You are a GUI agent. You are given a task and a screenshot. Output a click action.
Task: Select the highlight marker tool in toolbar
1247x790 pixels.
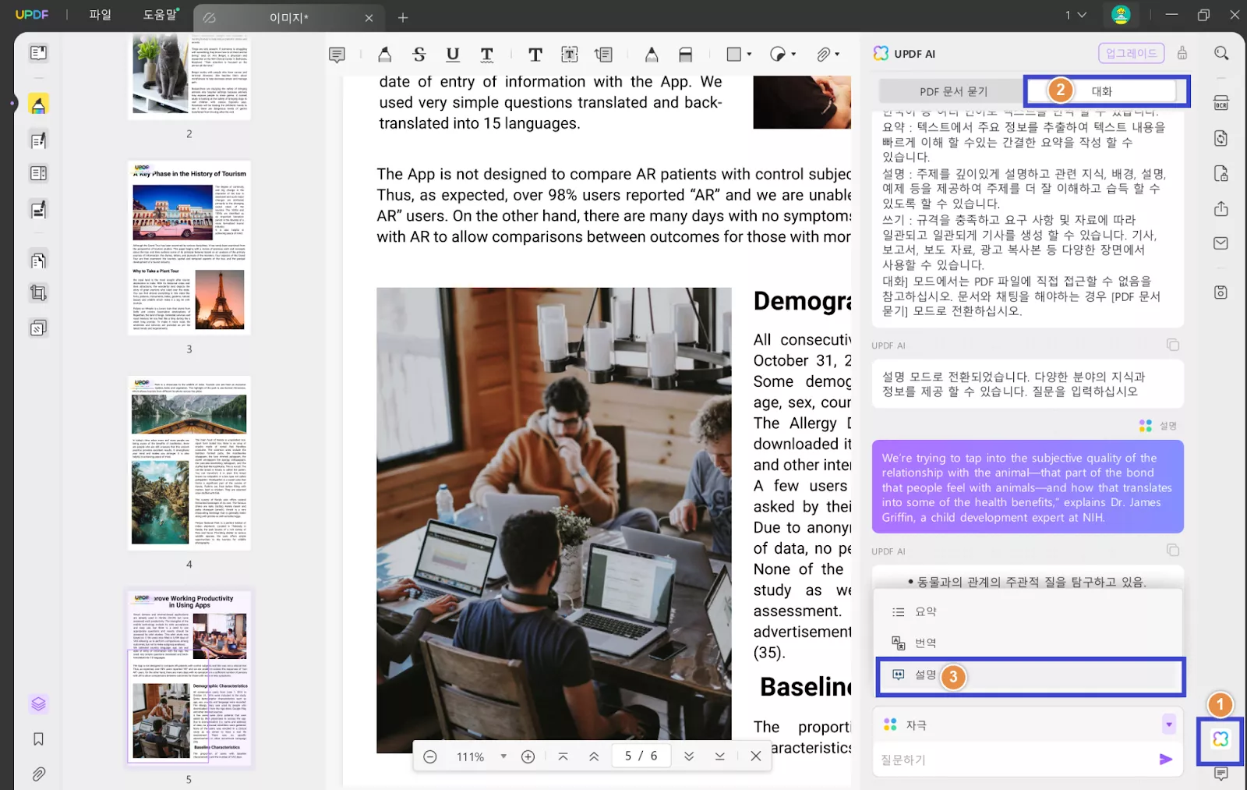pyautogui.click(x=384, y=55)
